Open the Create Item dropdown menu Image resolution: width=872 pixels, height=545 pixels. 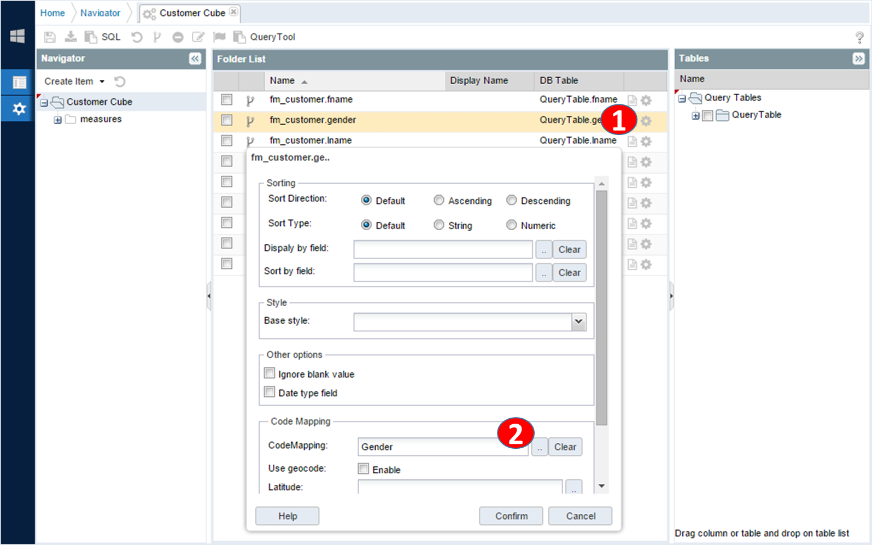(x=74, y=81)
